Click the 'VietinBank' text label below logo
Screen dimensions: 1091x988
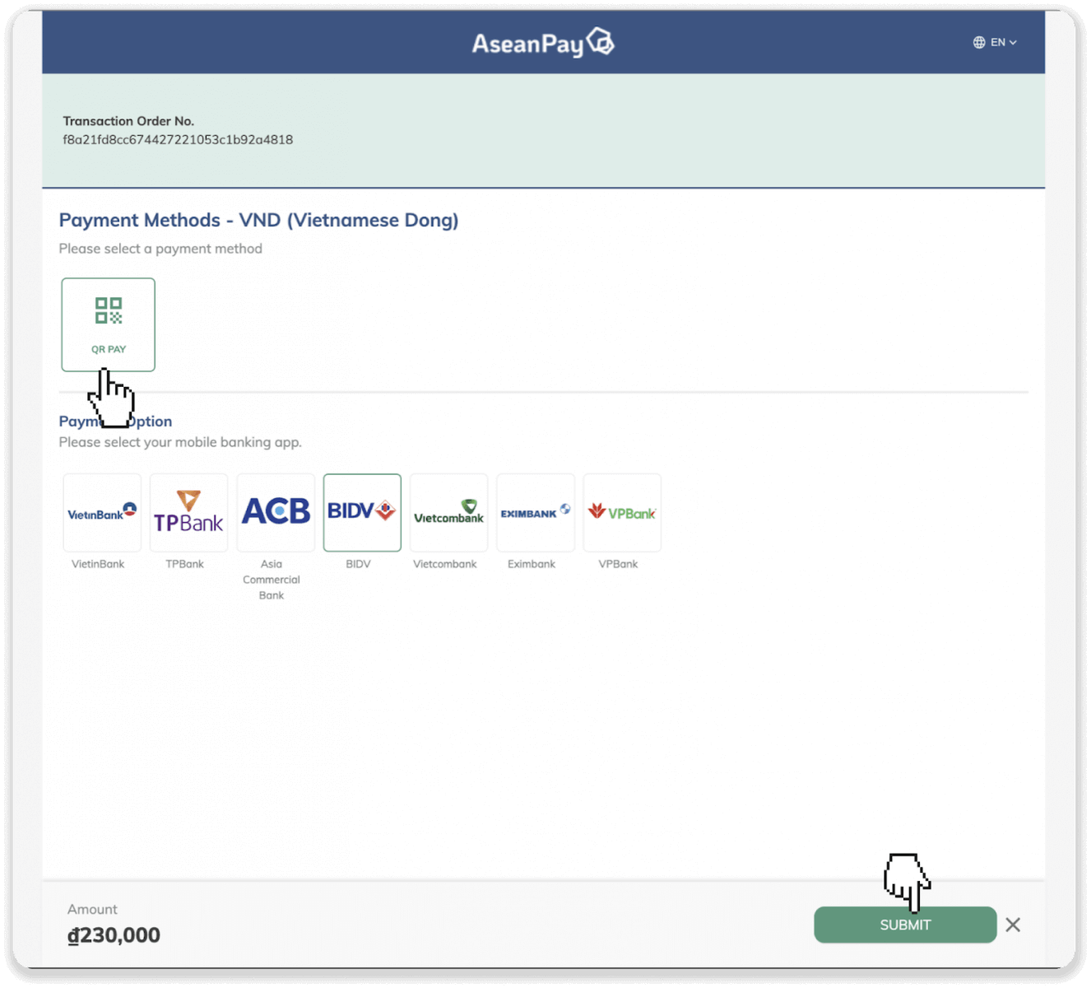pyautogui.click(x=98, y=564)
